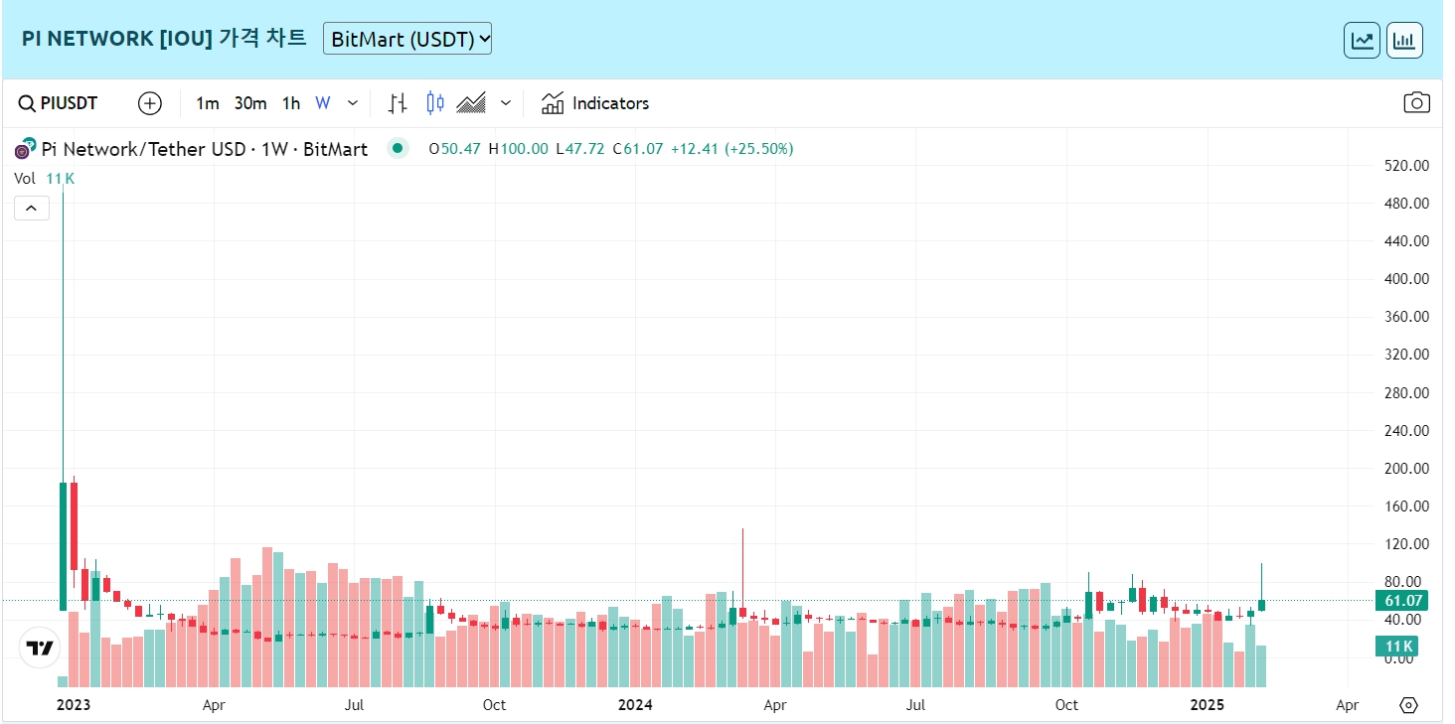The height and width of the screenshot is (724, 1455).
Task: Choose the Candles chart style icon
Action: [x=434, y=103]
